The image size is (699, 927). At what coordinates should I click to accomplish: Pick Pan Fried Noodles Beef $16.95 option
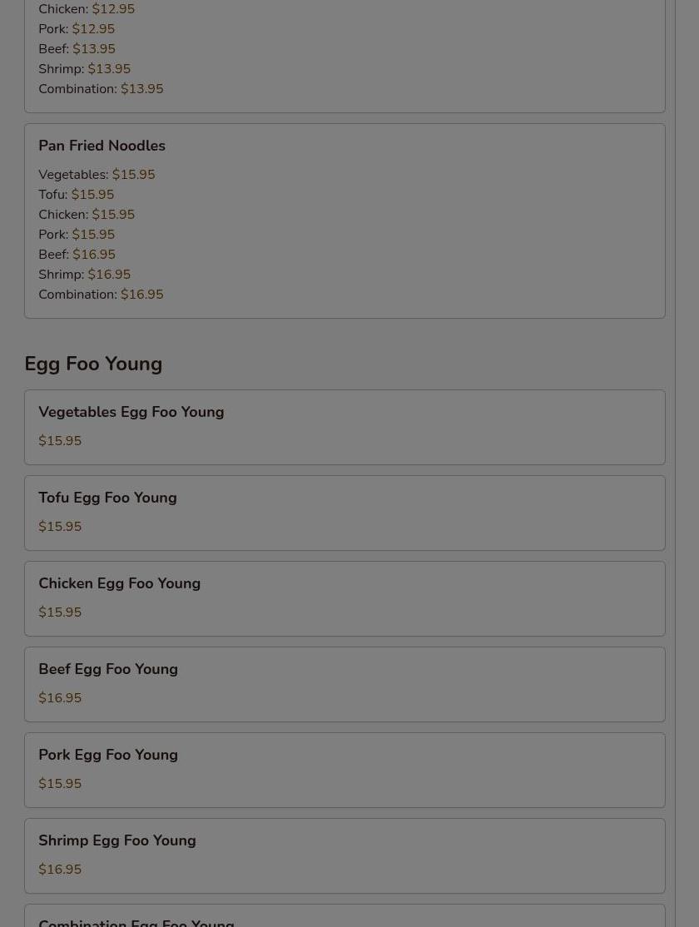77,254
